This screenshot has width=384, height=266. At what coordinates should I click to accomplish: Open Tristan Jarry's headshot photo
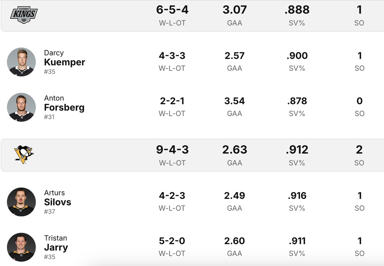pos(21,247)
